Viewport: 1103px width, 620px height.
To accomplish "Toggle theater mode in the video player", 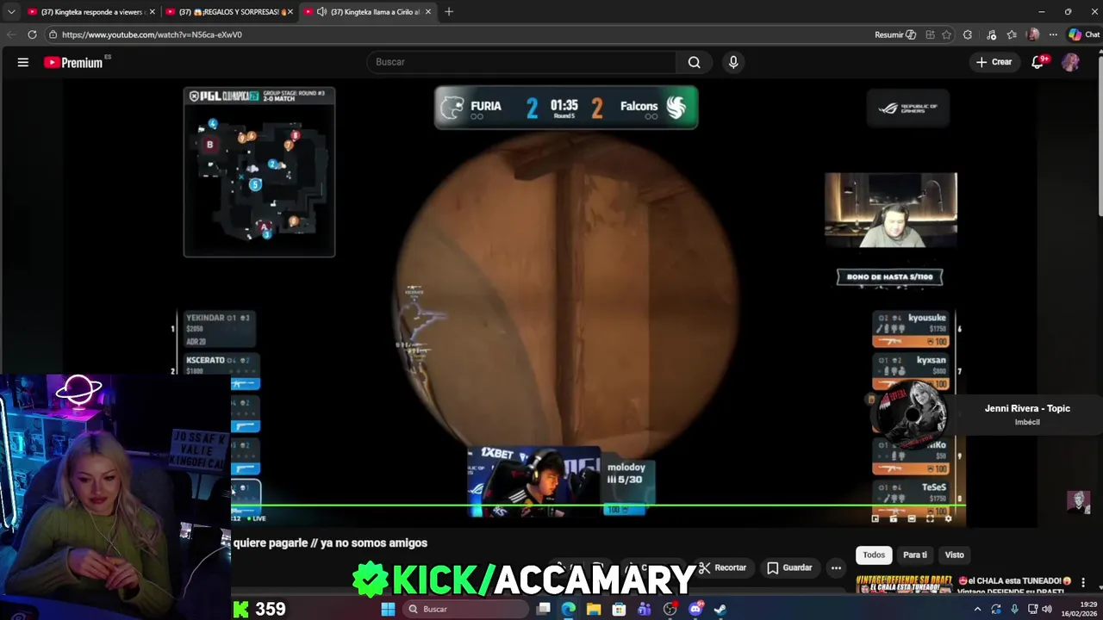I will (912, 518).
